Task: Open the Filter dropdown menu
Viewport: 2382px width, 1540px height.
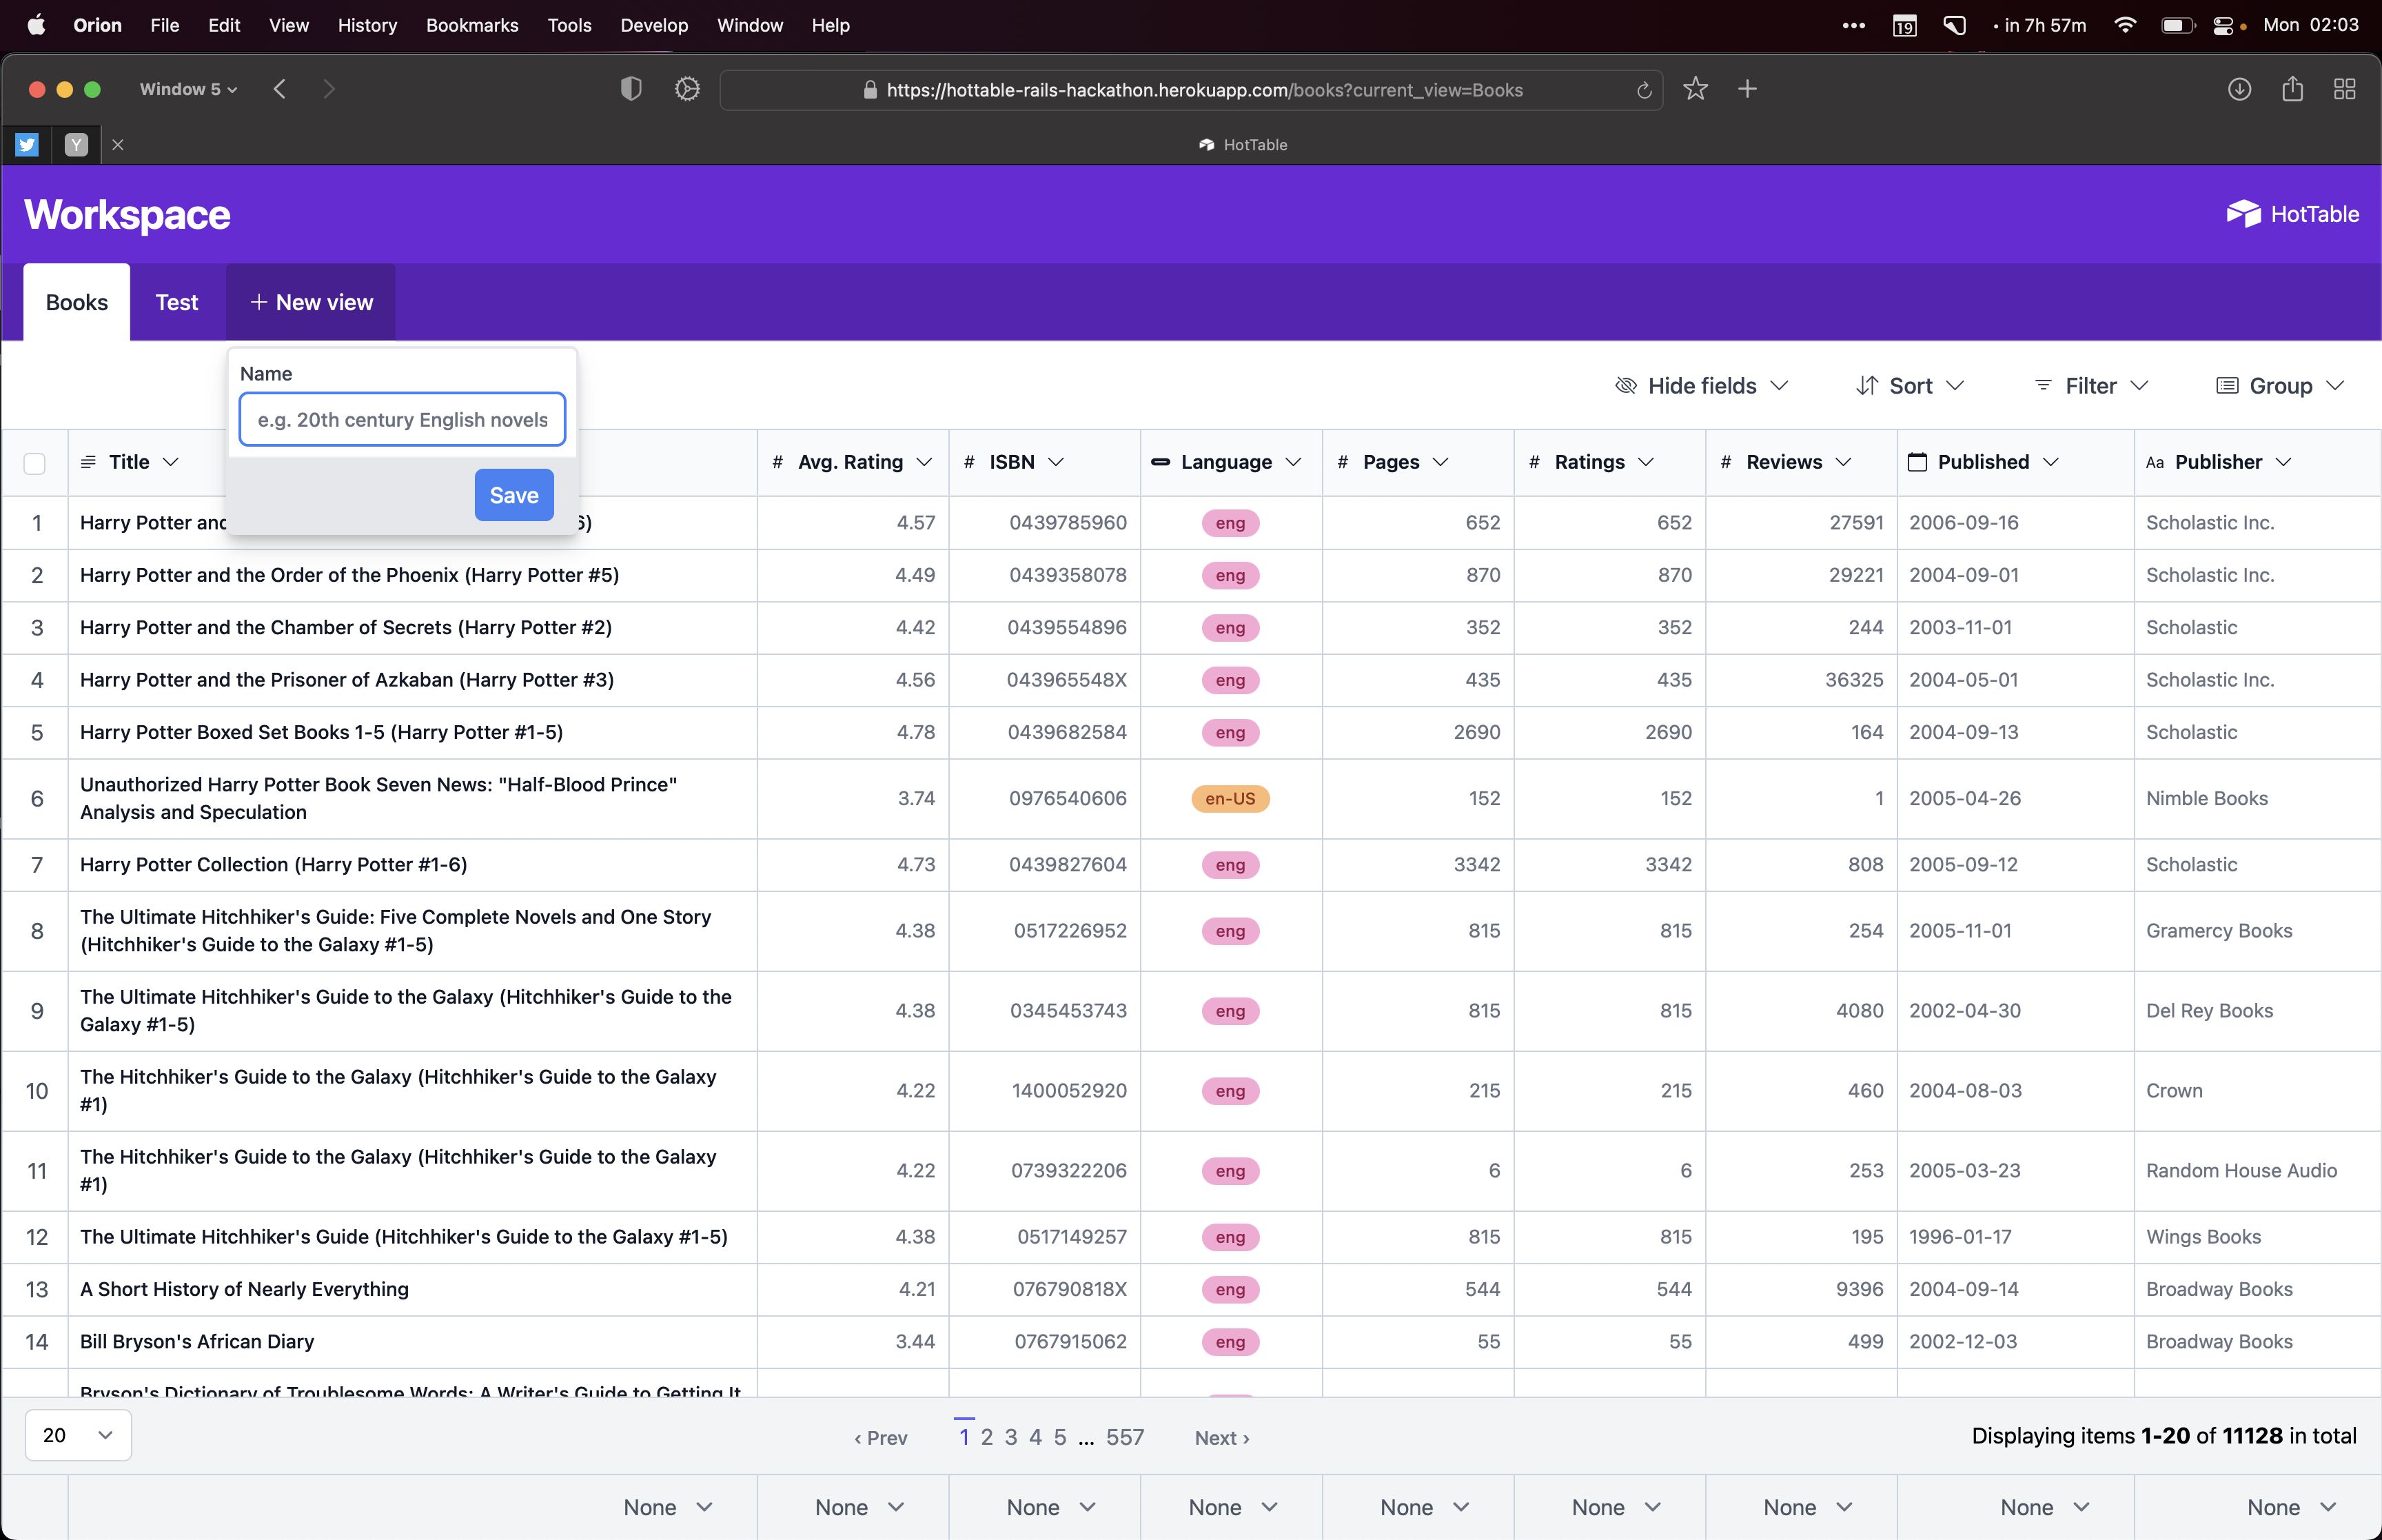Action: click(2091, 386)
